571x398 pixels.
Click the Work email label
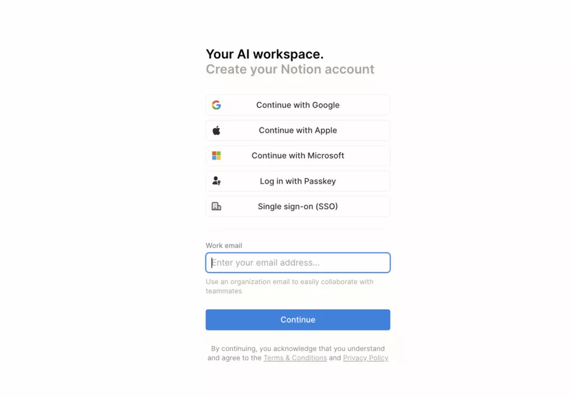point(223,245)
